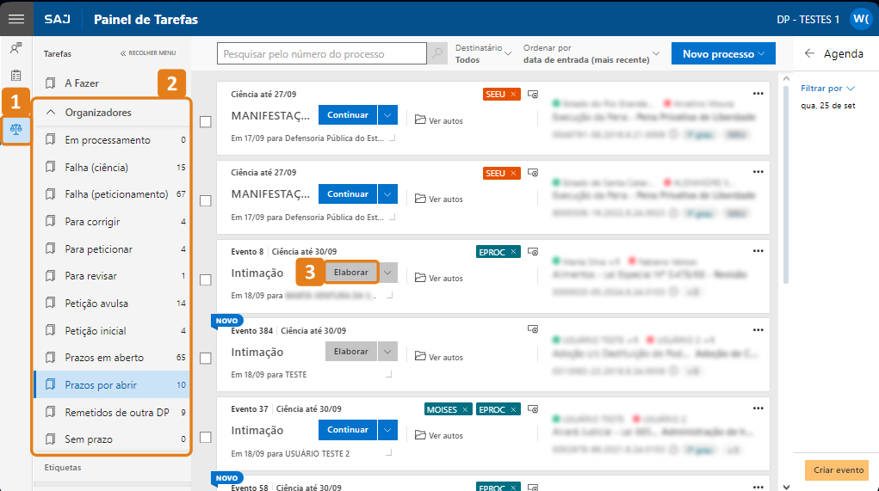Remove EPROC tag on Evento 37 card

[513, 410]
